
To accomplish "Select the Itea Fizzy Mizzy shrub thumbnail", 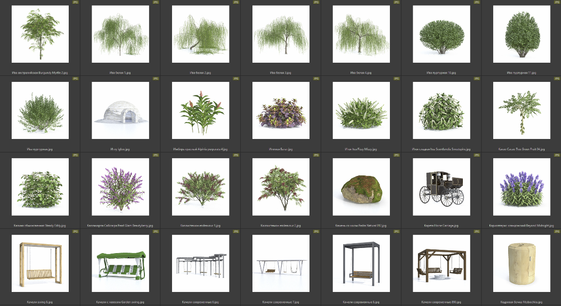I will (361, 110).
